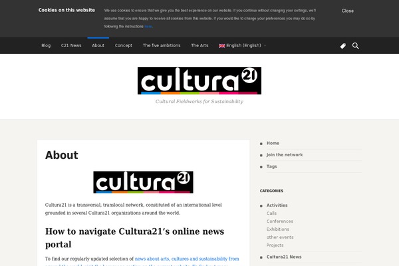Screen dimensions: 399x266
Task: Navigate to The Arts menu
Action: 199,46
